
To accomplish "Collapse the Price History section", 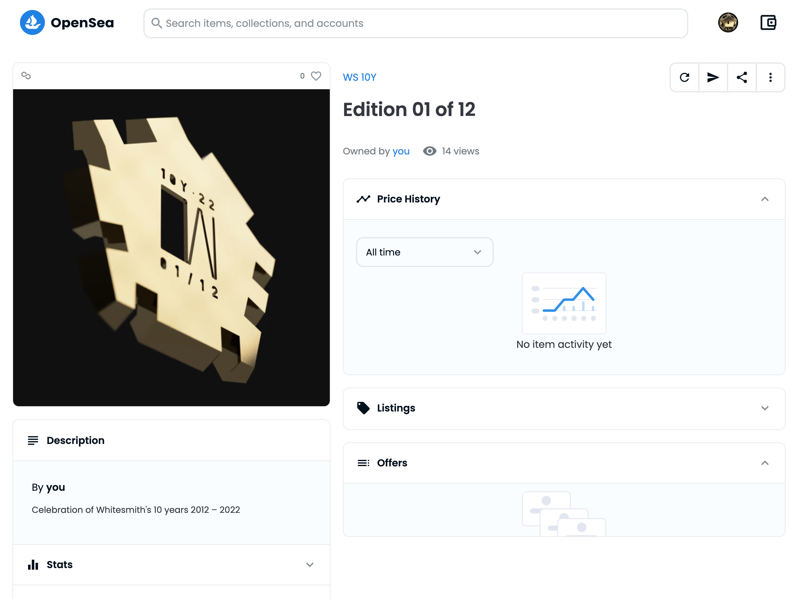I will click(764, 199).
